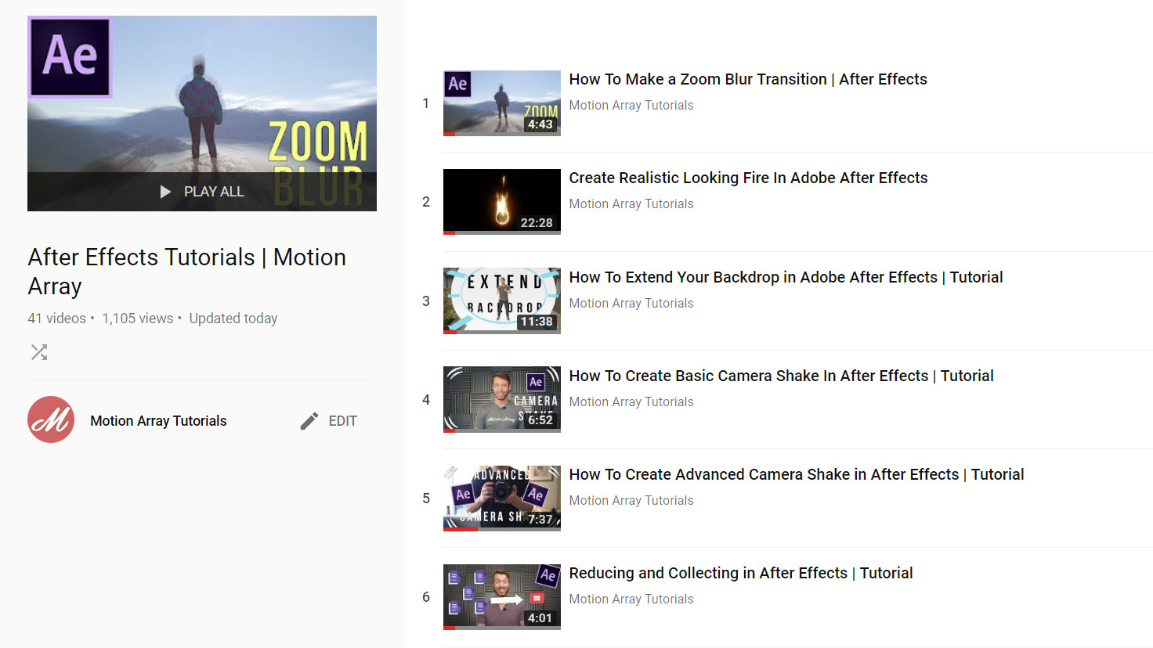This screenshot has width=1153, height=648.
Task: Click the PLAY ALL label
Action: pos(214,192)
